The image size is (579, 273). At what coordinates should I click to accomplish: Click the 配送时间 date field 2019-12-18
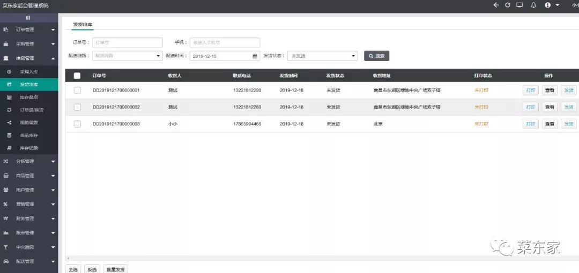click(x=225, y=56)
